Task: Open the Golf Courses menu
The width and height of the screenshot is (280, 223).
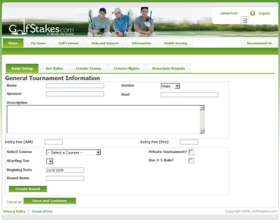Action: tap(68, 43)
